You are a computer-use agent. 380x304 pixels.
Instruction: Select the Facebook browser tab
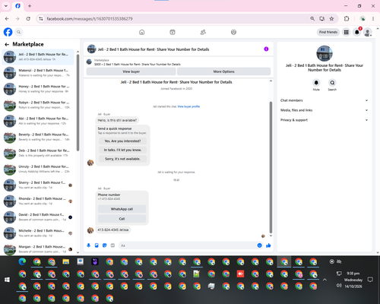click(17, 6)
